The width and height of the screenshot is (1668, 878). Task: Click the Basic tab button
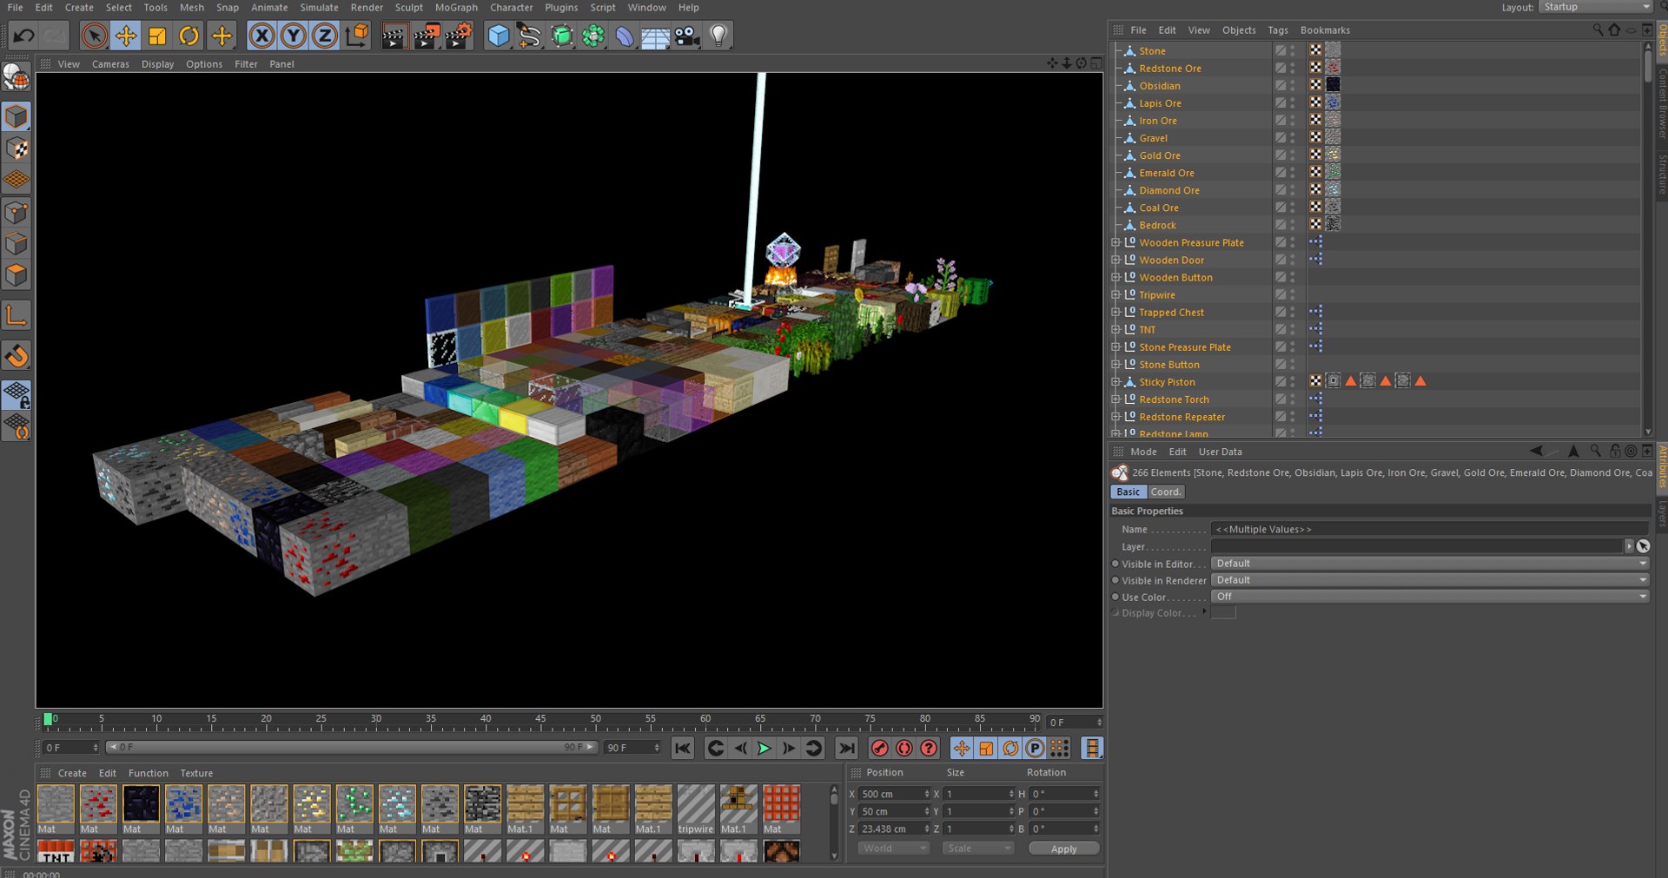point(1128,492)
